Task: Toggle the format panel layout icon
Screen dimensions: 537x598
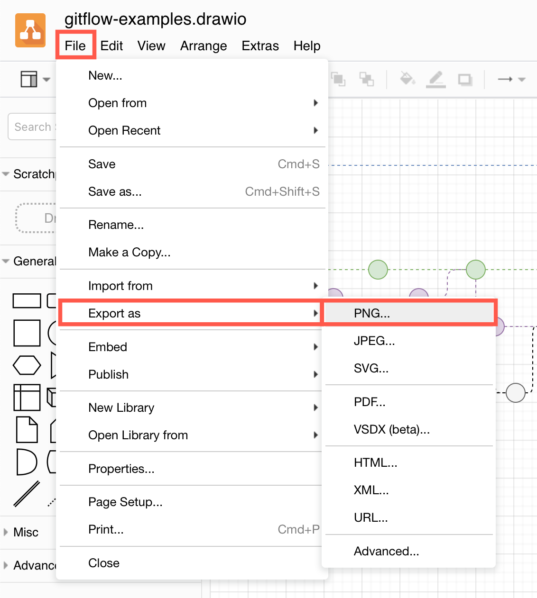Action: (x=29, y=79)
